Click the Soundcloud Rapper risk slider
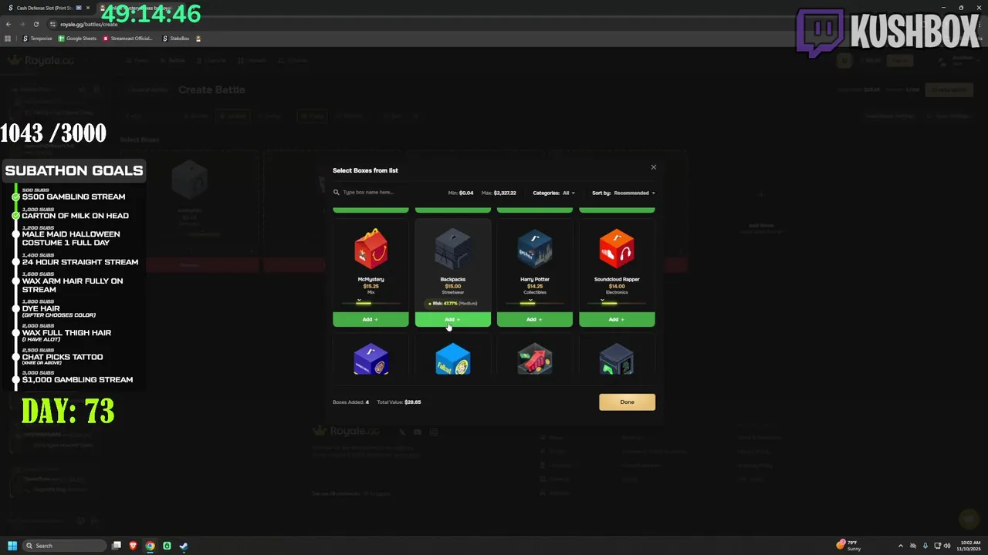 pos(617,303)
